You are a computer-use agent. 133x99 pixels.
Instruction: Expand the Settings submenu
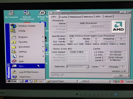(x=27, y=52)
